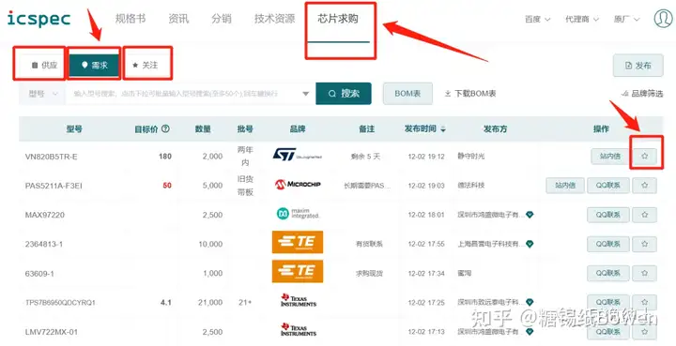Click Texas Instruments logo in LMV722MX-01 row
This screenshot has width=676, height=346.
[299, 330]
